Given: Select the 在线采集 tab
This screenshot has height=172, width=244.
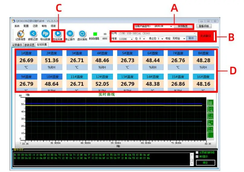Looking at the screenshot, I should [x=42, y=45].
